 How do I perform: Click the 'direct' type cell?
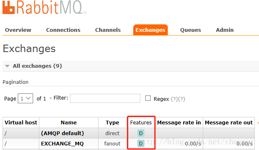pyautogui.click(x=112, y=133)
